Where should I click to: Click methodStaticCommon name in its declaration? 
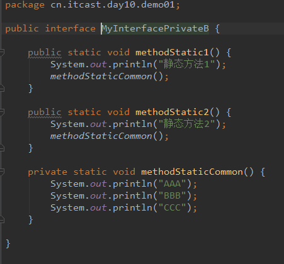coord(192,172)
